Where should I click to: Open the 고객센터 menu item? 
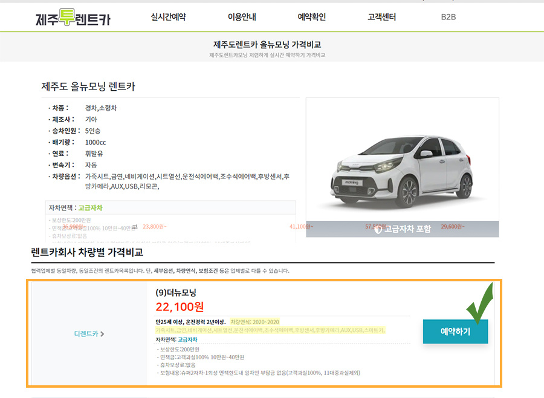pyautogui.click(x=381, y=17)
